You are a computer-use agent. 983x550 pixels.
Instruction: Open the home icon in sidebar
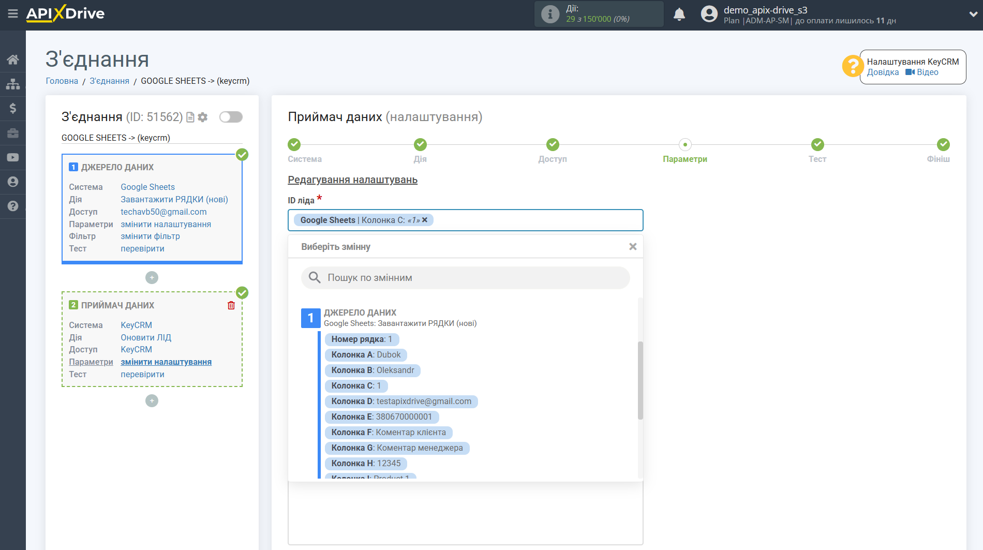(x=13, y=60)
